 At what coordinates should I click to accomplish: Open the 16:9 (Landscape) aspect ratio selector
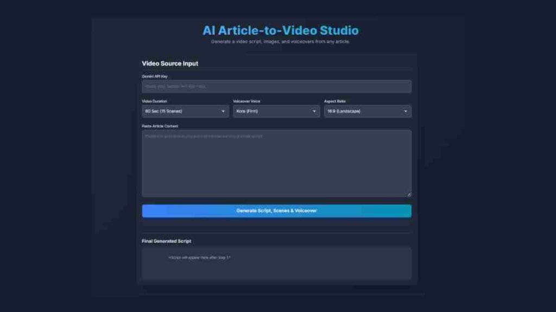click(x=367, y=111)
